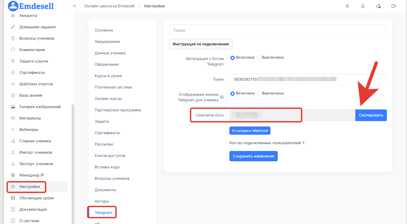Screen dimensions: 407x224
Task: Open the Курсы и уроки settings section
Action: click(108, 76)
